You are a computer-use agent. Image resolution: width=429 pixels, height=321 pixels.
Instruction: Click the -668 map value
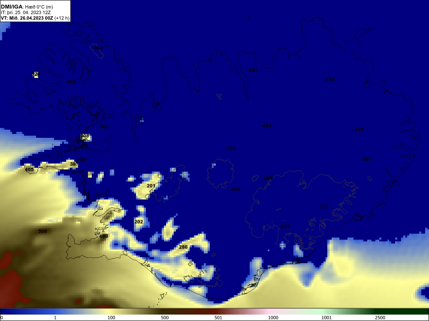tap(268, 178)
